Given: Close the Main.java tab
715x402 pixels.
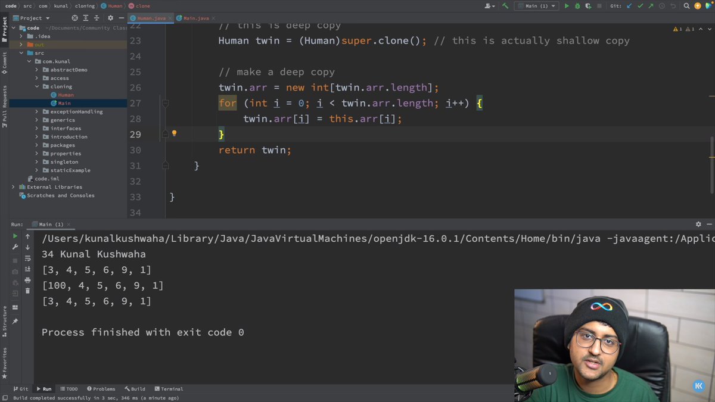Looking at the screenshot, I should pos(213,18).
